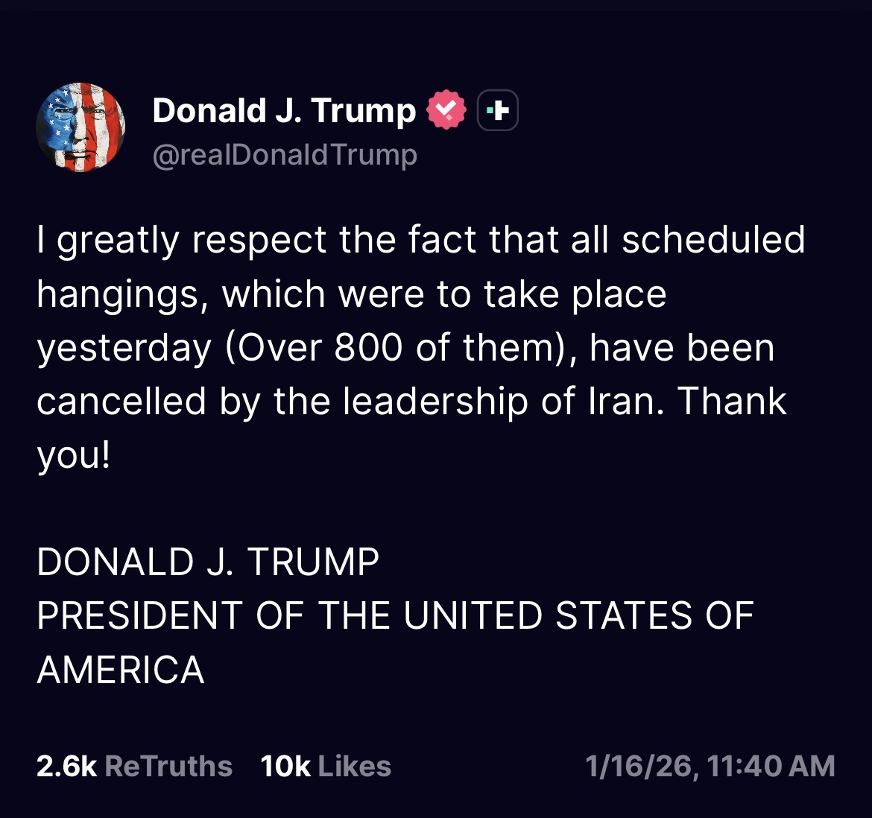Screen dimensions: 872x818
Task: View the 2.6k ReTruths count
Action: (66, 766)
